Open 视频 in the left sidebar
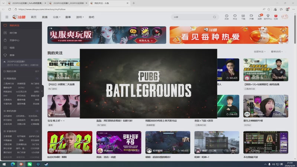 [x=21, y=48]
